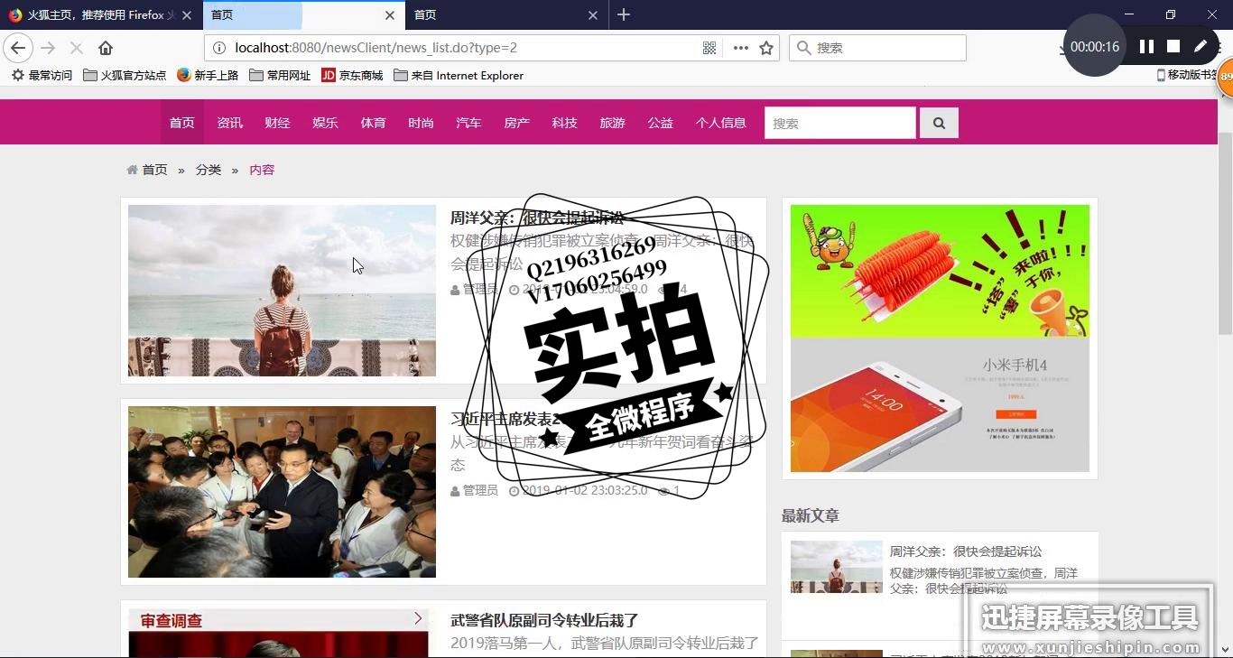Close the third 首页 tab
1233x658 pixels.
(593, 15)
